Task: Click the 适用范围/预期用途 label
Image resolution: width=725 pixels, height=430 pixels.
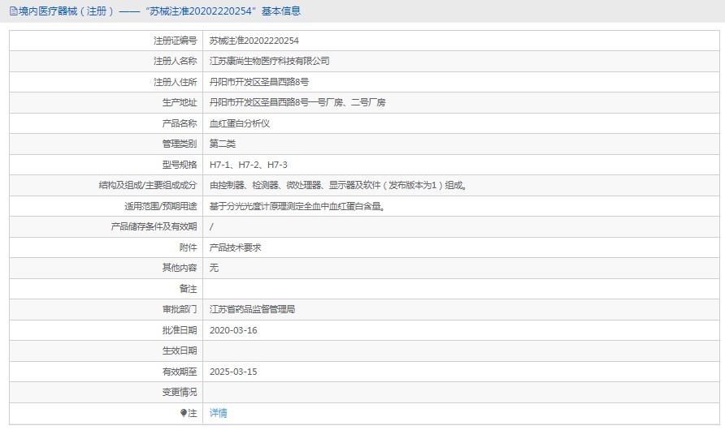Action: coord(160,206)
